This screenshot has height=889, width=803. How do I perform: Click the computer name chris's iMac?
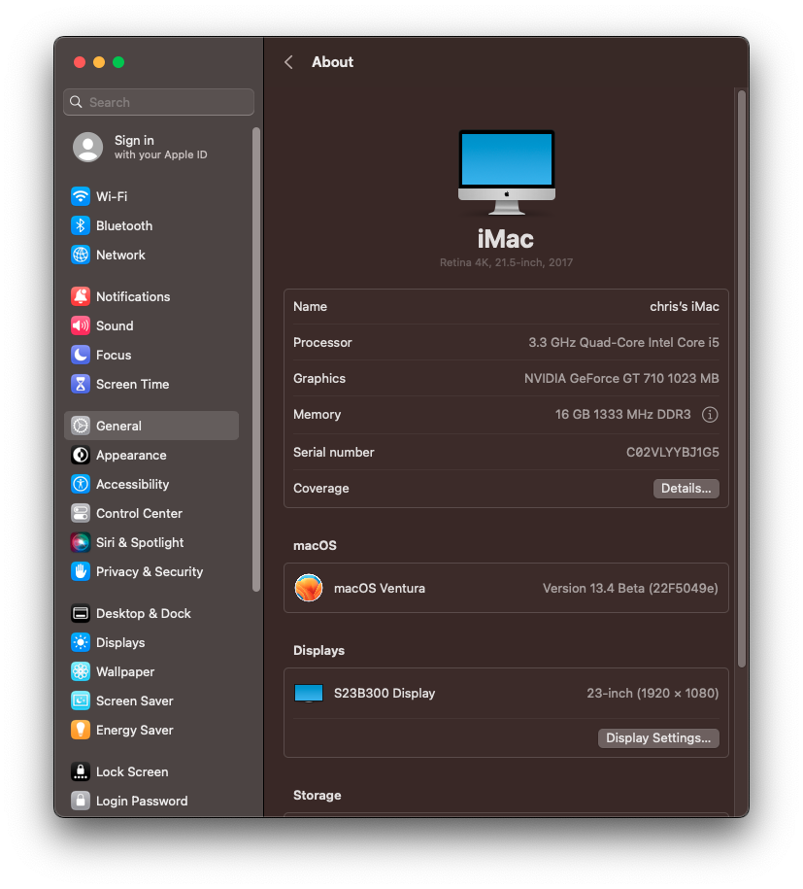pos(684,307)
